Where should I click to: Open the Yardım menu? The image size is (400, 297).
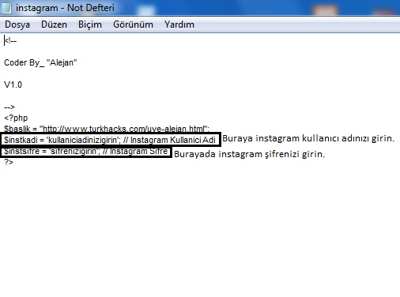(179, 24)
